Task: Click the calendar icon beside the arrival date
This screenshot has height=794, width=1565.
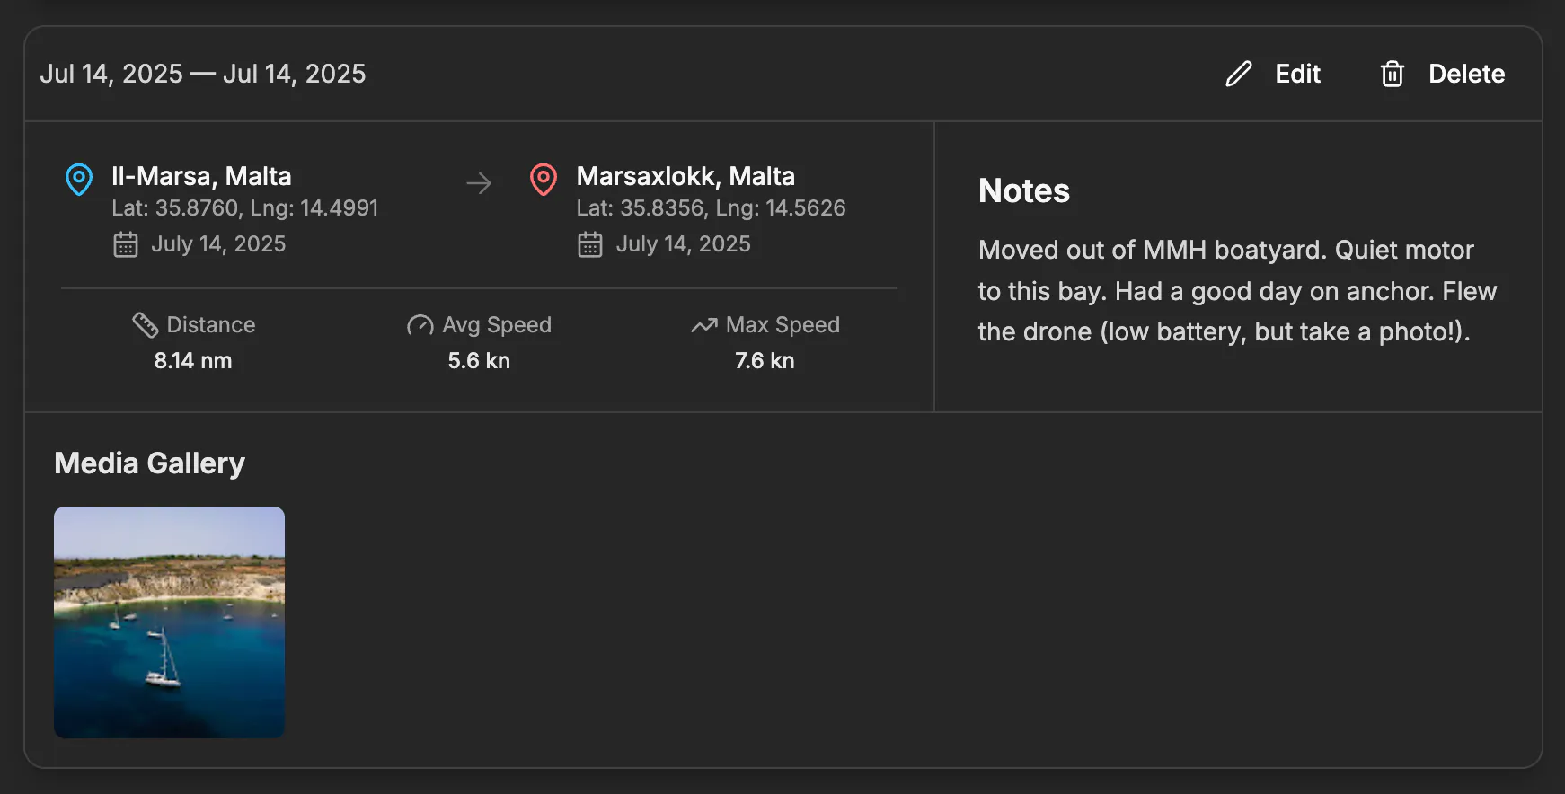Action: (590, 243)
